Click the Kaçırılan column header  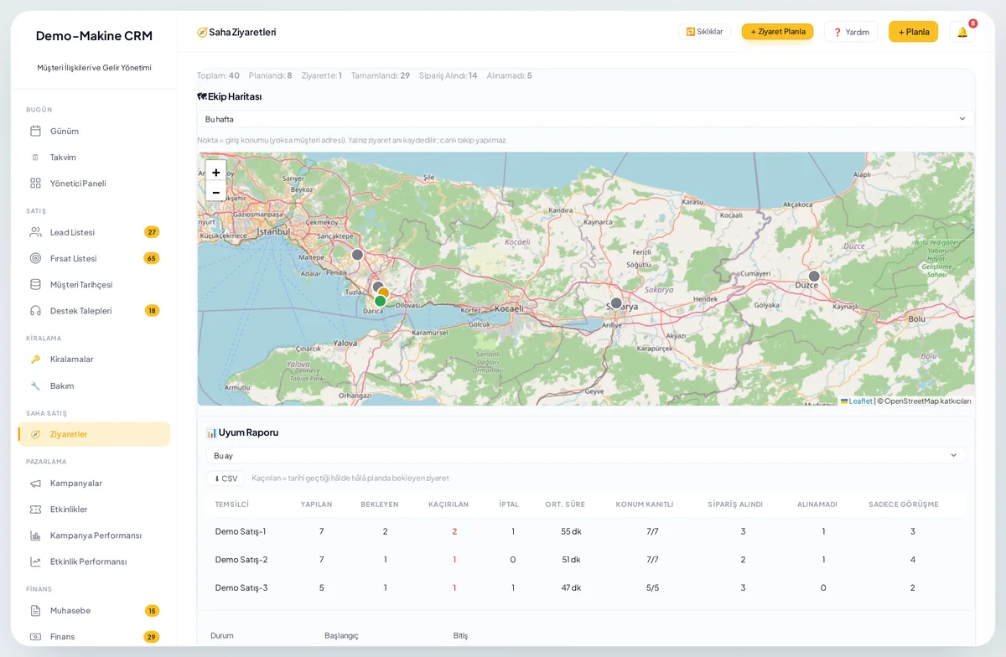coord(449,504)
